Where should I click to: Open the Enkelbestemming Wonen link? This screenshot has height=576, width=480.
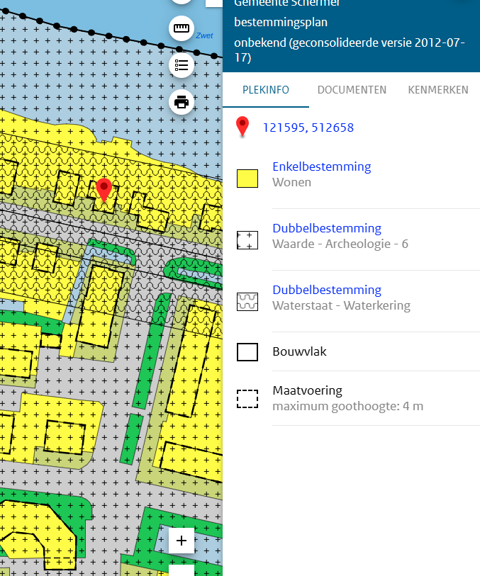click(321, 167)
